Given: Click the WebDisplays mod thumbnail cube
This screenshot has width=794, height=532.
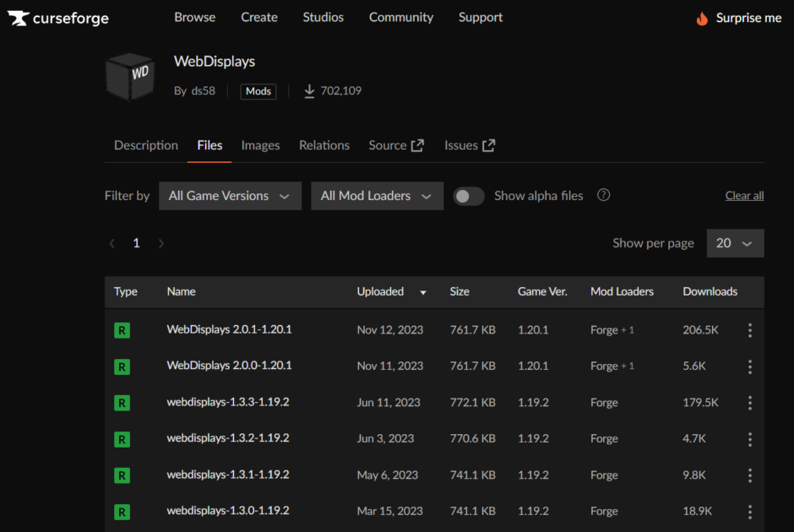Looking at the screenshot, I should pos(130,76).
